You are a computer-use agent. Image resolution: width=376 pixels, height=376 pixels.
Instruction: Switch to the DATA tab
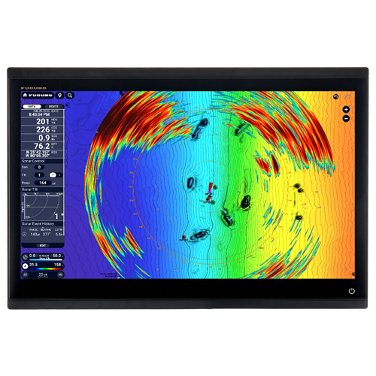click(x=32, y=107)
